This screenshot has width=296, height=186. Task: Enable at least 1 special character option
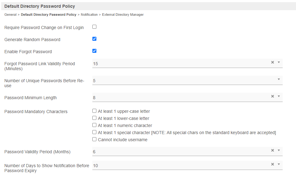tap(95, 132)
